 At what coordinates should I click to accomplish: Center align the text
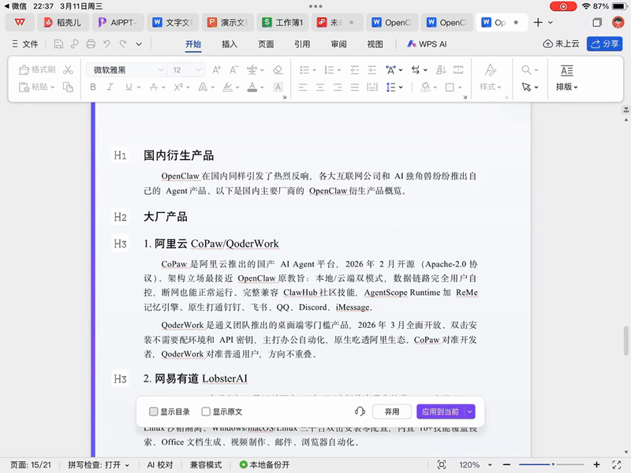tap(320, 87)
